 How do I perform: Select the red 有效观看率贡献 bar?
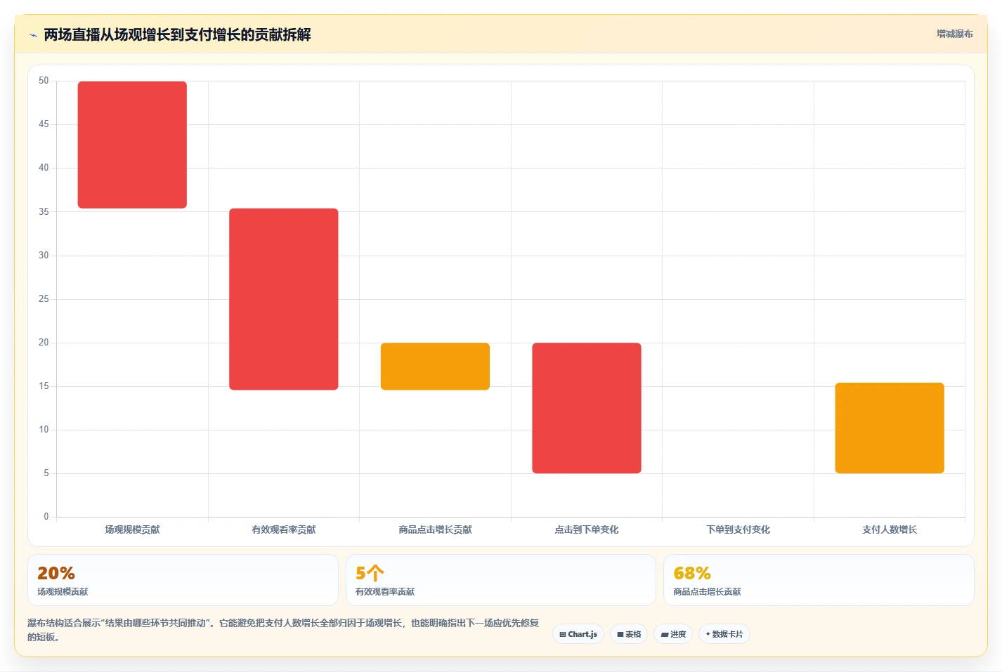pyautogui.click(x=284, y=299)
